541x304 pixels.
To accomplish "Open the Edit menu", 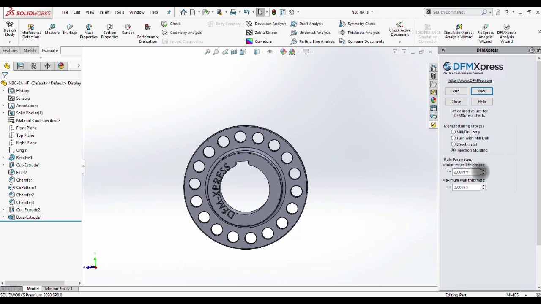I will pyautogui.click(x=77, y=12).
